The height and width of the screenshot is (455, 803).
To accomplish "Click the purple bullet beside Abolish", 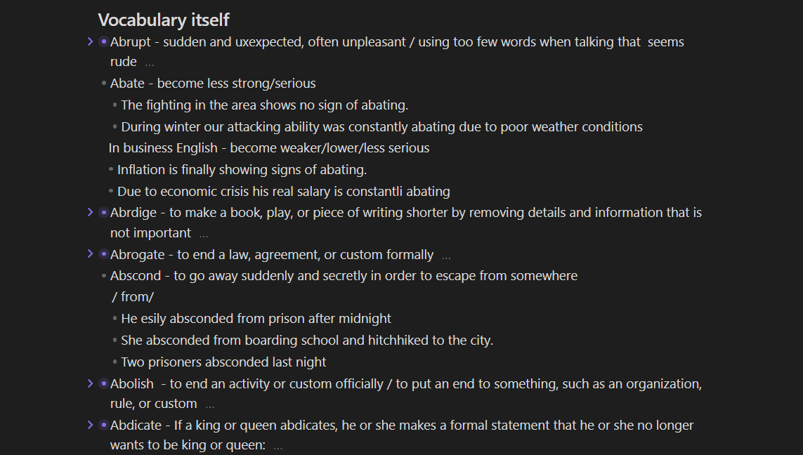I will 103,383.
